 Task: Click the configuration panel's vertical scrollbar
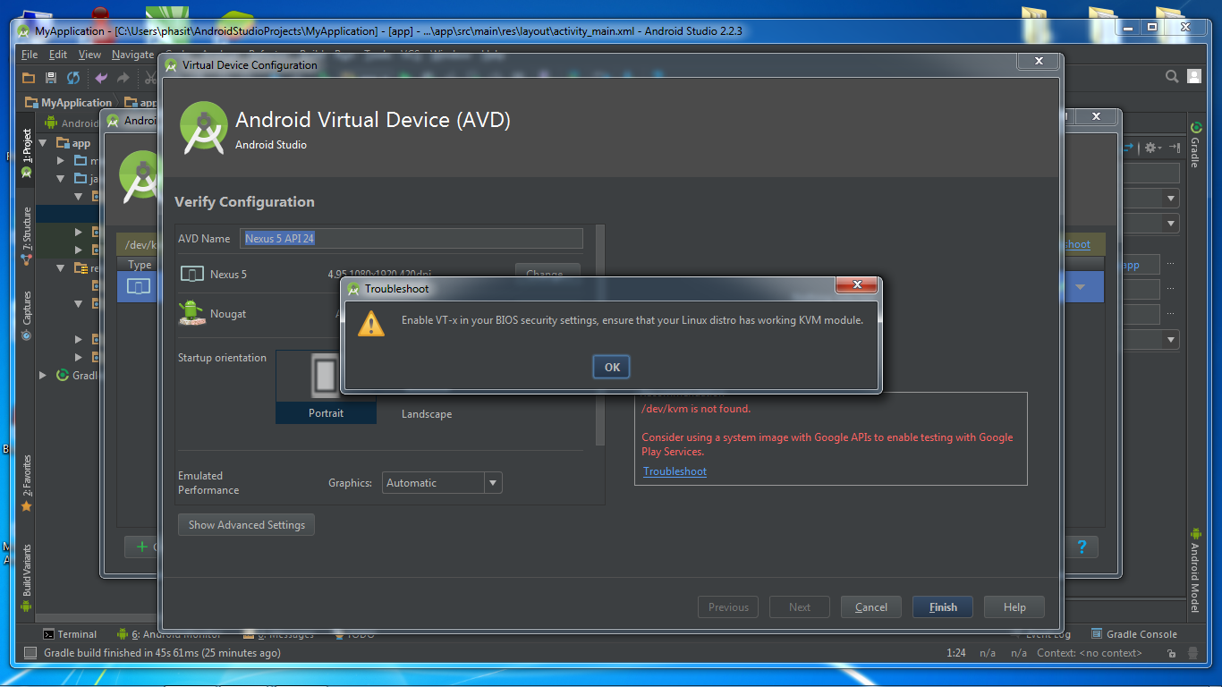pyautogui.click(x=600, y=335)
